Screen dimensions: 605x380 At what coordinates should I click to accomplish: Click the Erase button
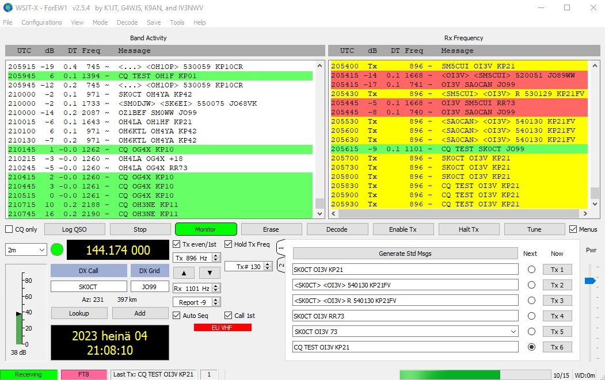click(x=271, y=229)
